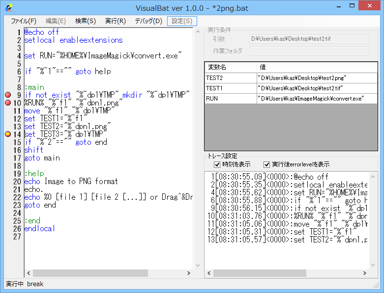The width and height of the screenshot is (384, 293).
Task: Click the 変数名 column header
Action: [231, 67]
